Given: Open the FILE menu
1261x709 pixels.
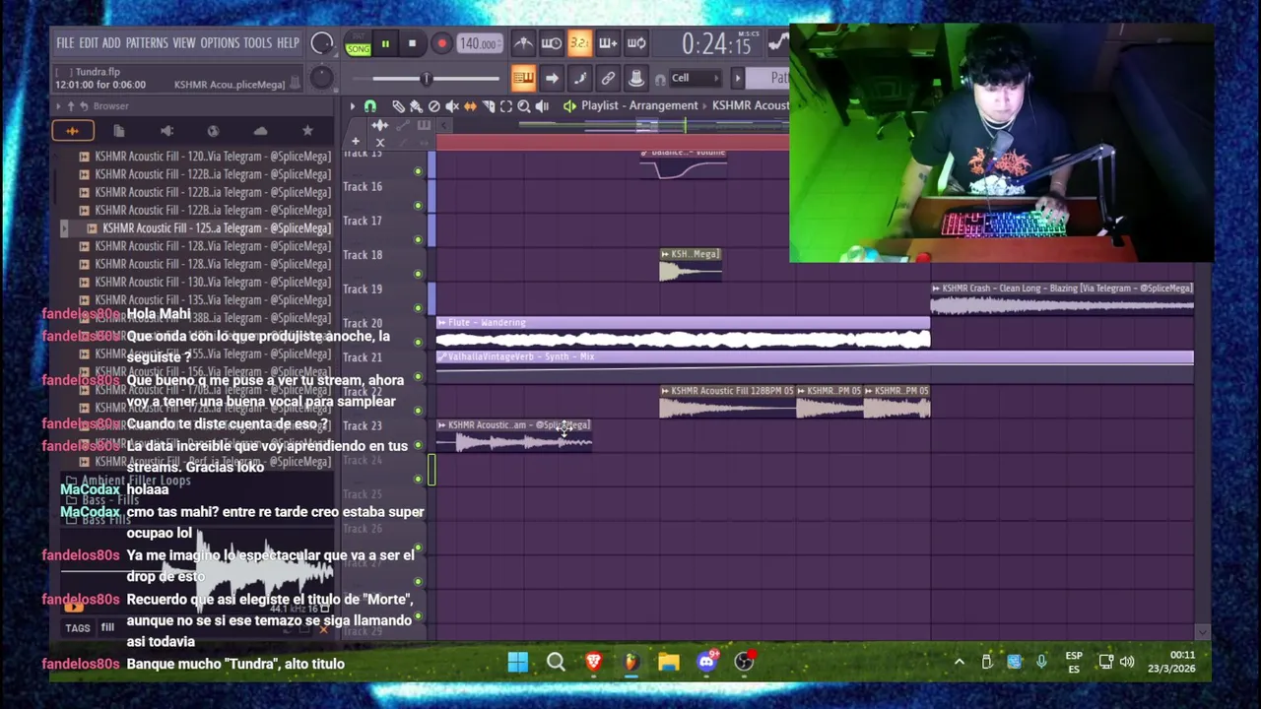Looking at the screenshot, I should pos(65,43).
